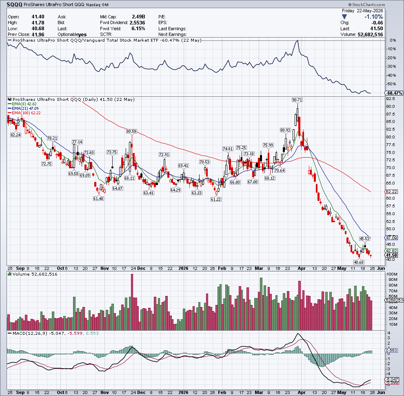Screen dimensions: 404x396
Task: Click the -1.10% percent change value
Action: (373, 17)
